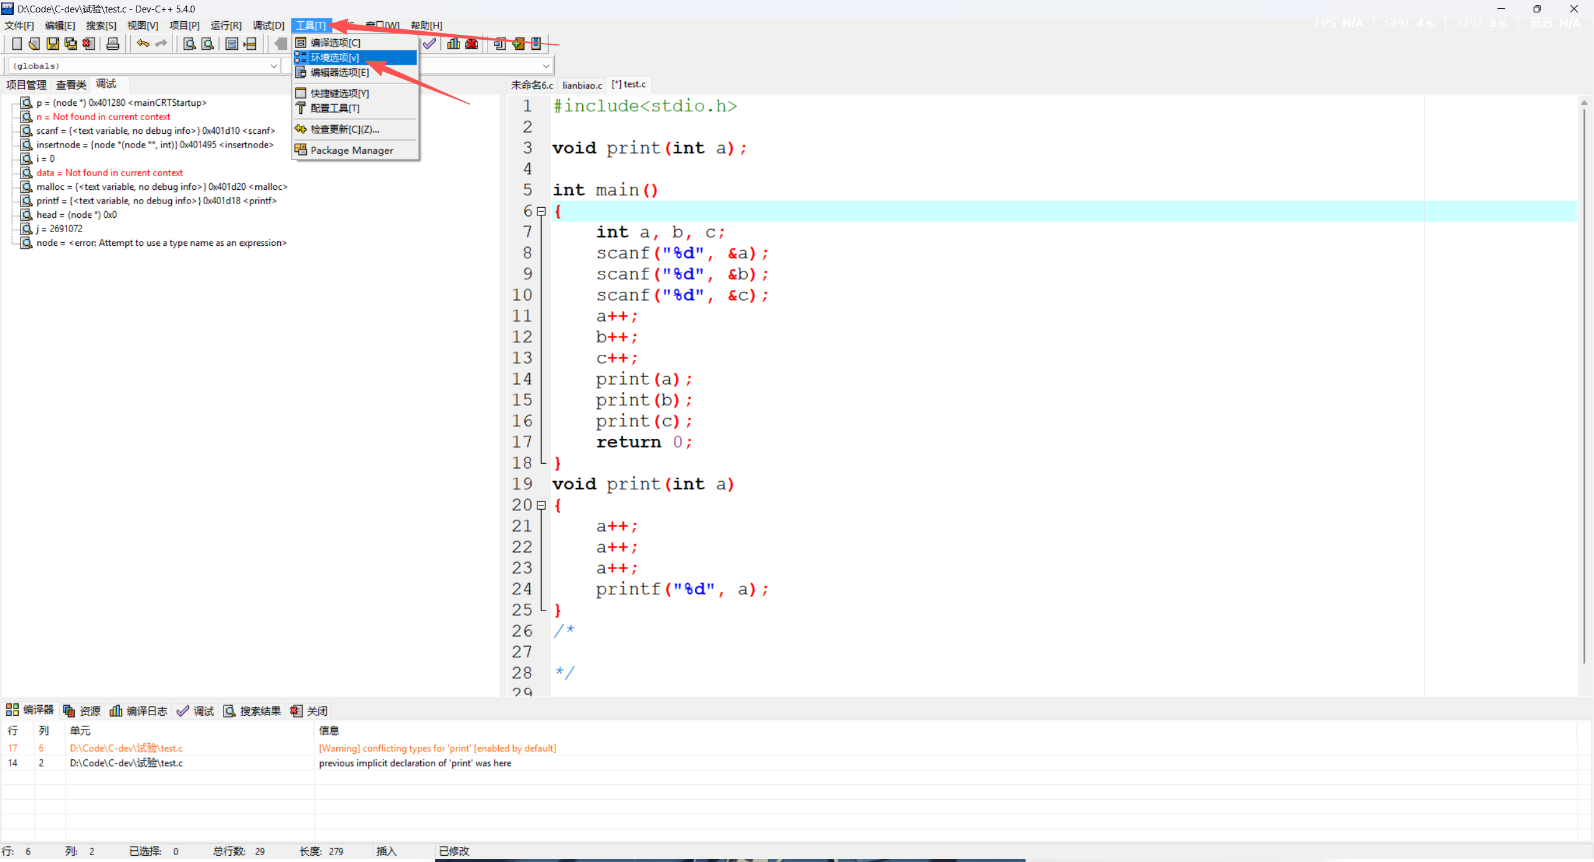Click the gray Back navigation icon
This screenshot has width=1594, height=862.
[x=281, y=44]
